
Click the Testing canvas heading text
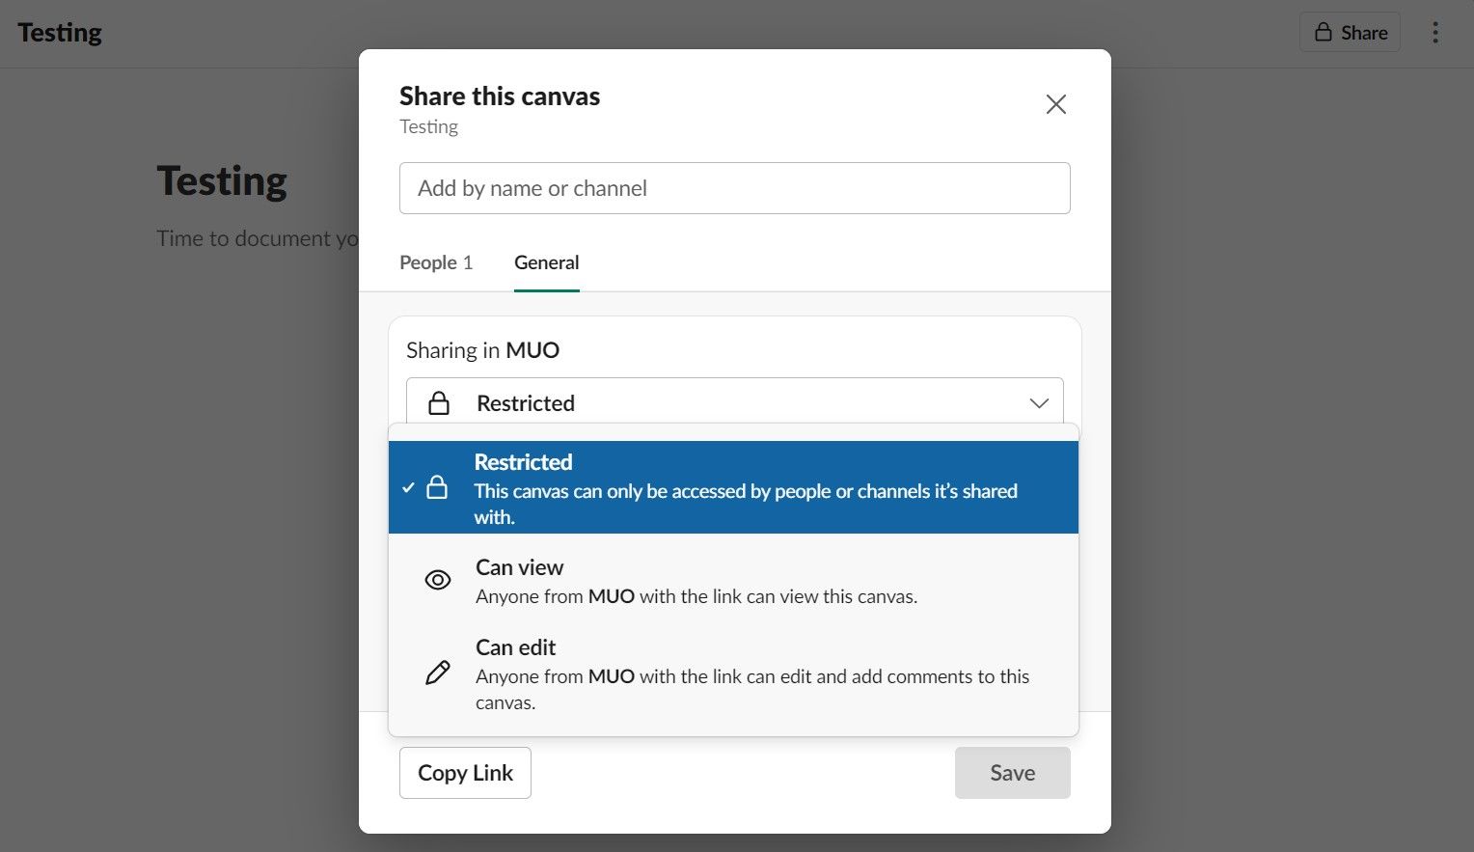pos(222,181)
